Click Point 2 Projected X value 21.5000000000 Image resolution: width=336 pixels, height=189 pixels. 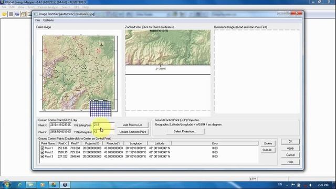[x=92, y=152]
